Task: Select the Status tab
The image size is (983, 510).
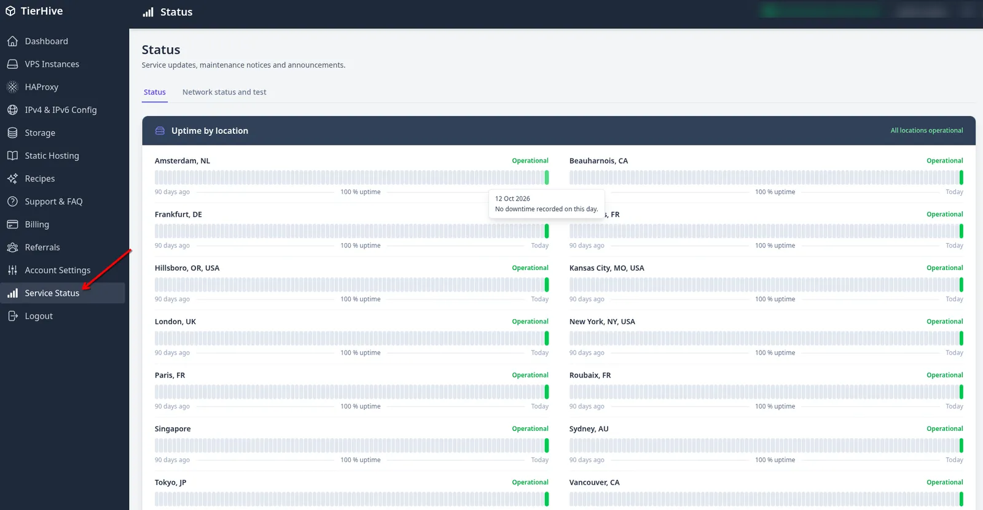Action: [155, 92]
